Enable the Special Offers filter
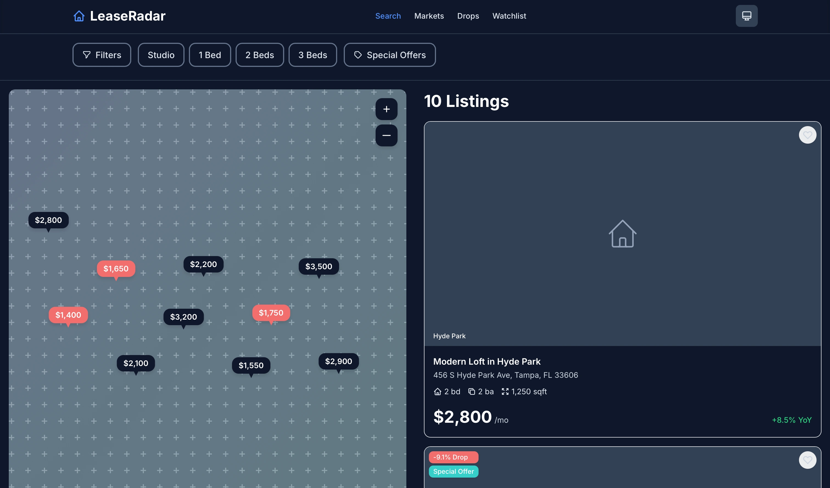 click(x=390, y=55)
